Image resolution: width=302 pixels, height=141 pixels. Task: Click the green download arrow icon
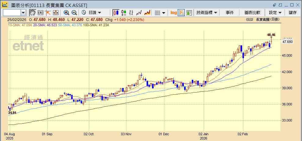click(189, 13)
